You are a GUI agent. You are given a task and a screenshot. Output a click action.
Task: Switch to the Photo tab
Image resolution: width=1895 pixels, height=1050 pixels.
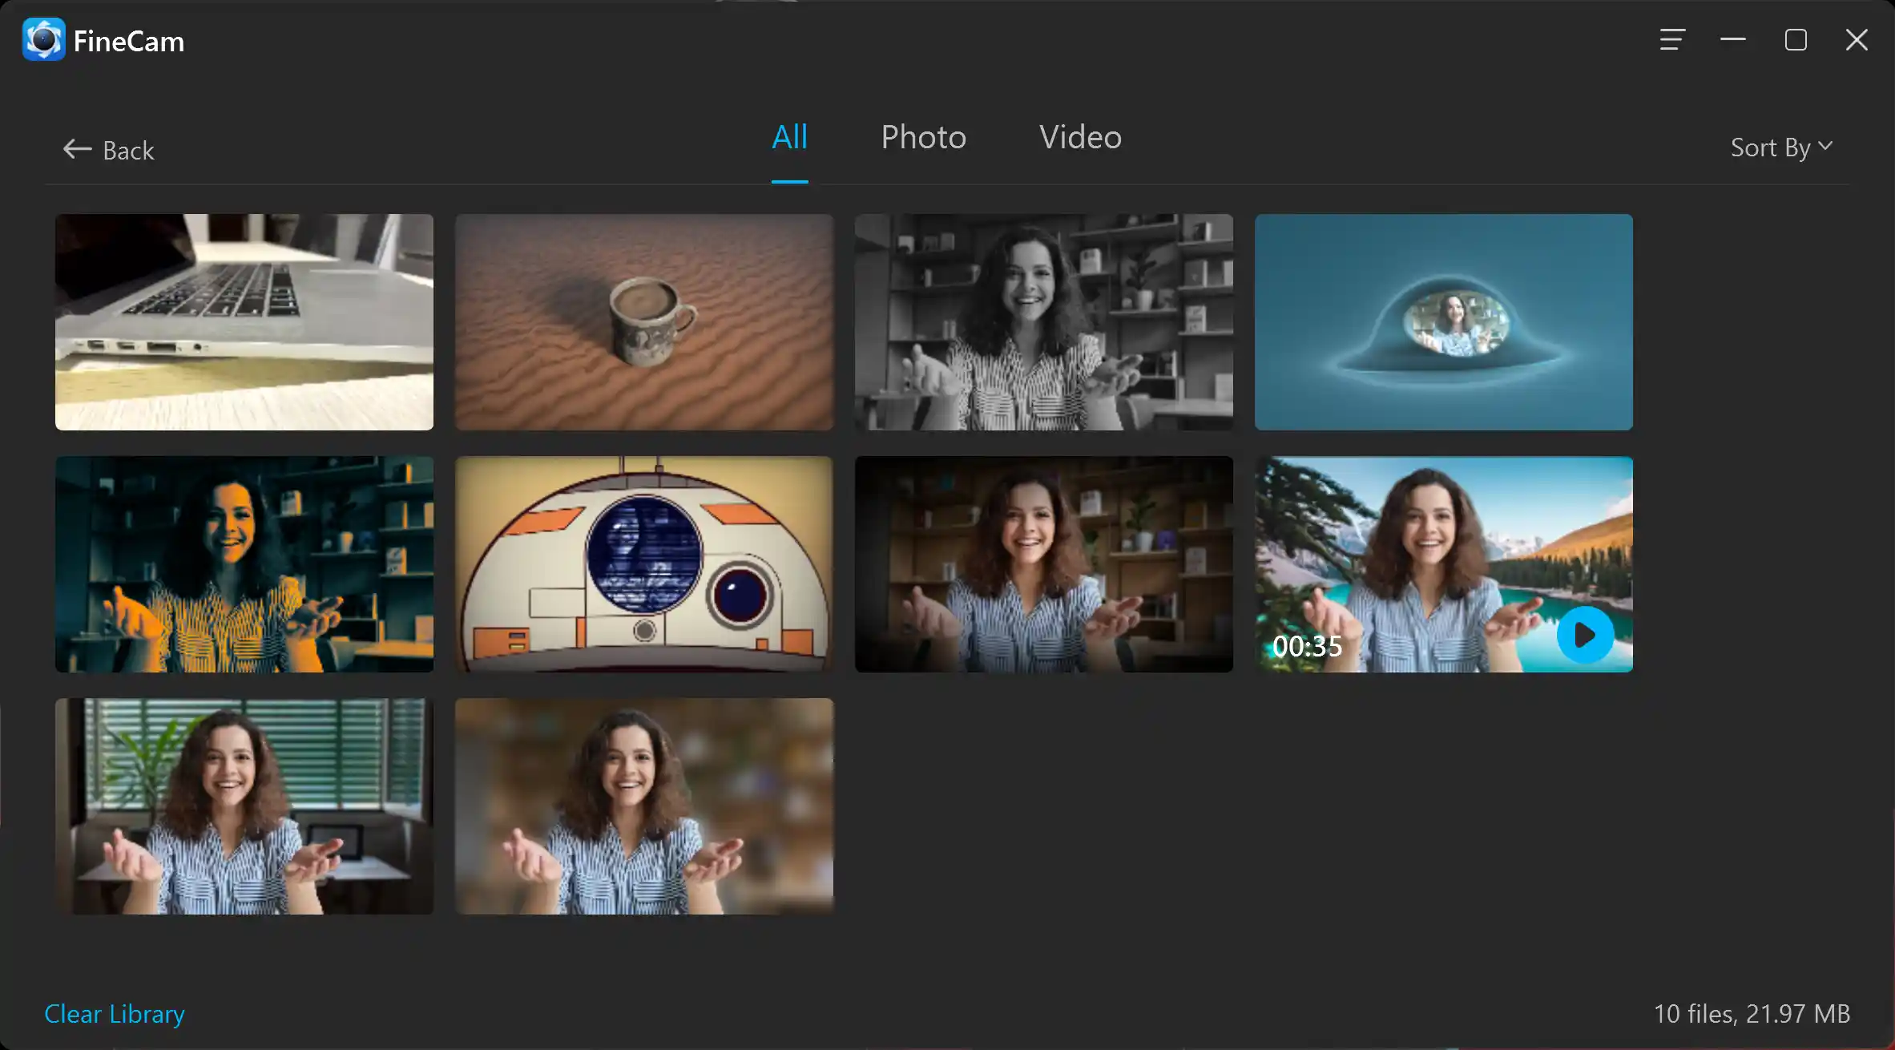point(923,137)
